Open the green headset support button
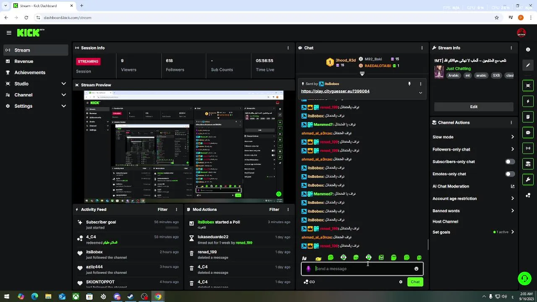The image size is (537, 302). tap(524, 279)
